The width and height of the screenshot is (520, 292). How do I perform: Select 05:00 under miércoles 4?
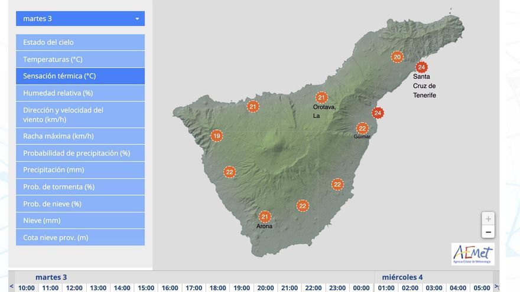click(482, 288)
